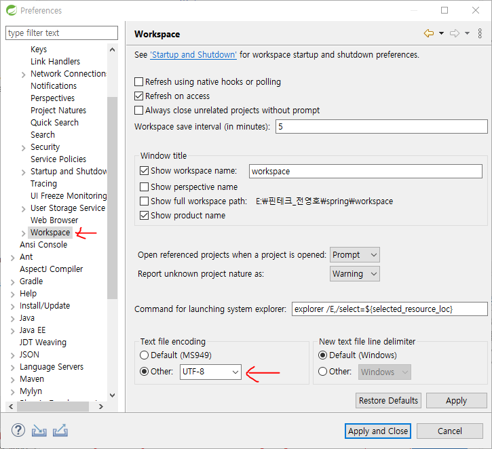Click the Cancel button
The image size is (492, 449).
tap(450, 431)
